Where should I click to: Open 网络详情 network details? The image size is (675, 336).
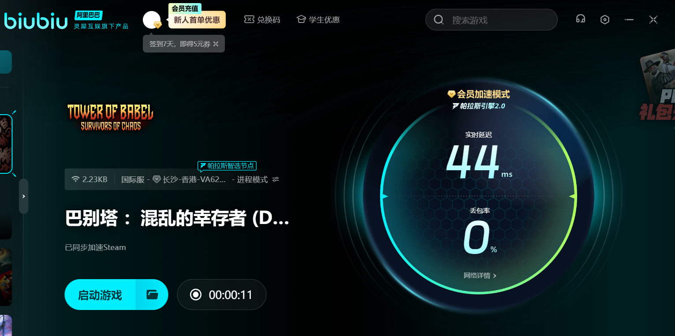(480, 276)
